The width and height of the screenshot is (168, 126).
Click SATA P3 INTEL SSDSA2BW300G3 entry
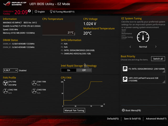(x=78, y=50)
